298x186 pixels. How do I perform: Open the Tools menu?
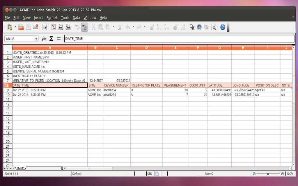(x=65, y=18)
